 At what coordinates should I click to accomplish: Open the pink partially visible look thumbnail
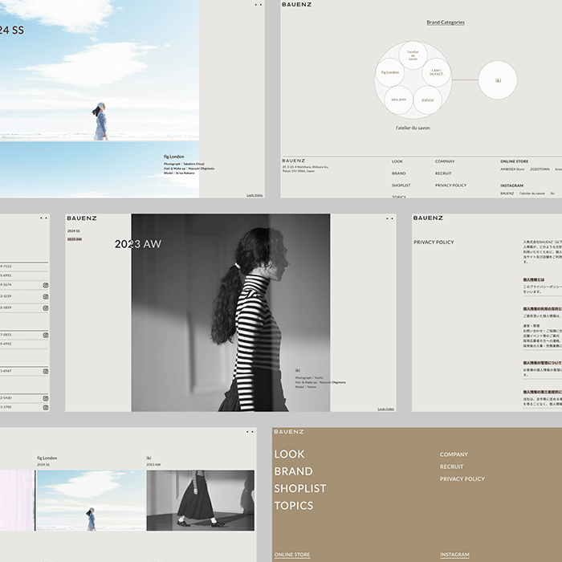click(x=18, y=500)
